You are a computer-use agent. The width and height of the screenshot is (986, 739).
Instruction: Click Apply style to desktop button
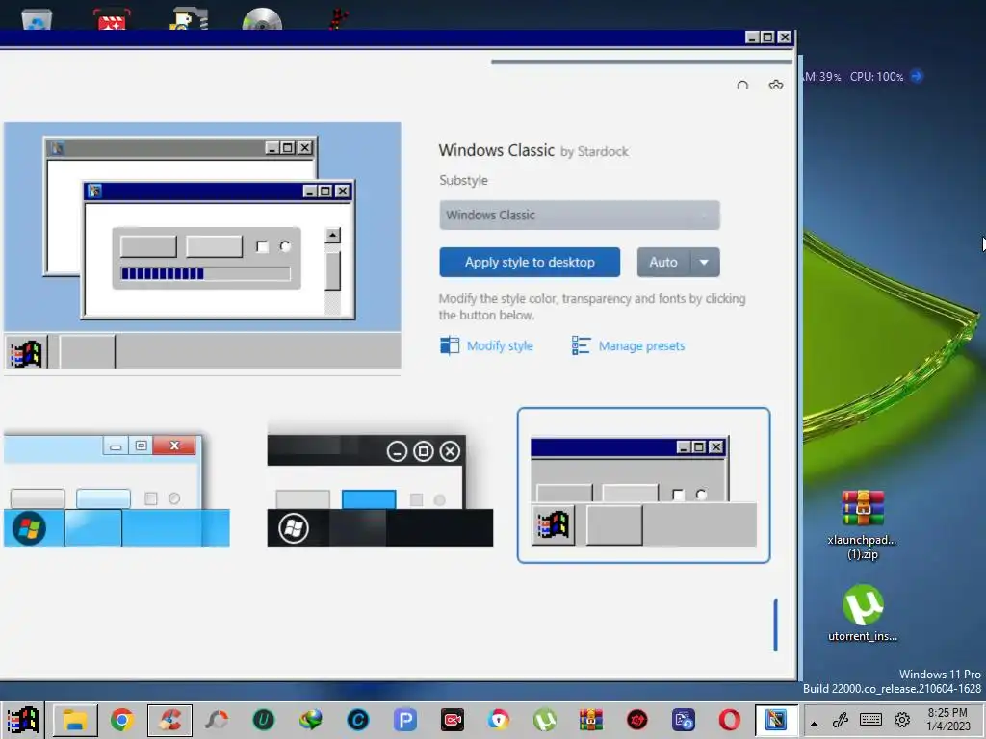(x=530, y=262)
